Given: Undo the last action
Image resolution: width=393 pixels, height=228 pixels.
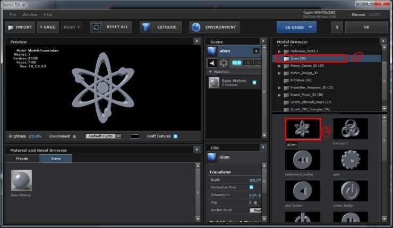Looking at the screenshot, I should [x=48, y=27].
